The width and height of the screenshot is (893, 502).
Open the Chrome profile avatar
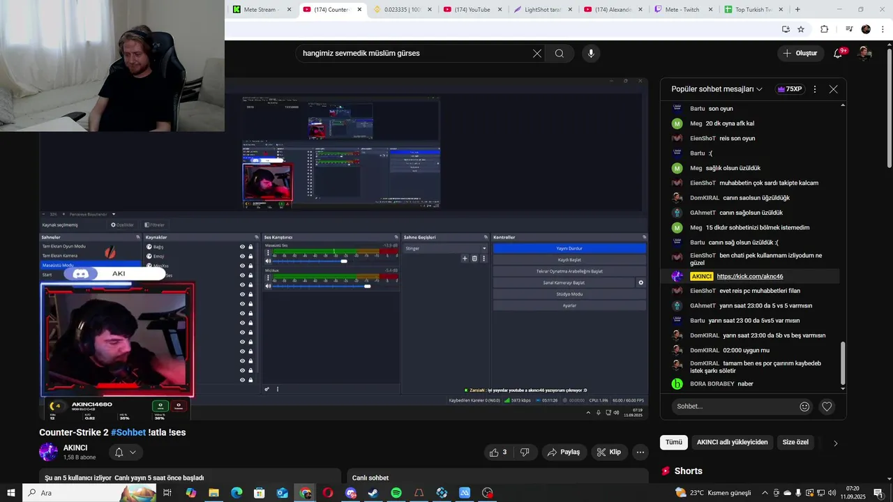(866, 29)
